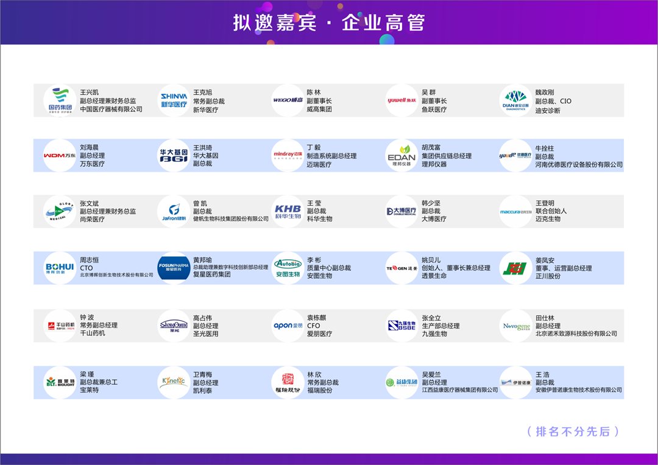Click the Kinetic 凯利泰 logo
The image size is (658, 465).
pos(174,382)
